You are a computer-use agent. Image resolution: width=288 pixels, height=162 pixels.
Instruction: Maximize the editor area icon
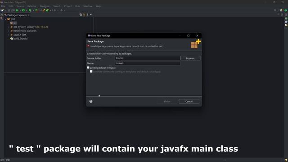pos(282,15)
